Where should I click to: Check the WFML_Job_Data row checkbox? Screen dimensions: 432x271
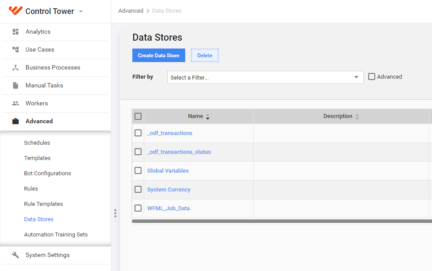click(x=138, y=208)
